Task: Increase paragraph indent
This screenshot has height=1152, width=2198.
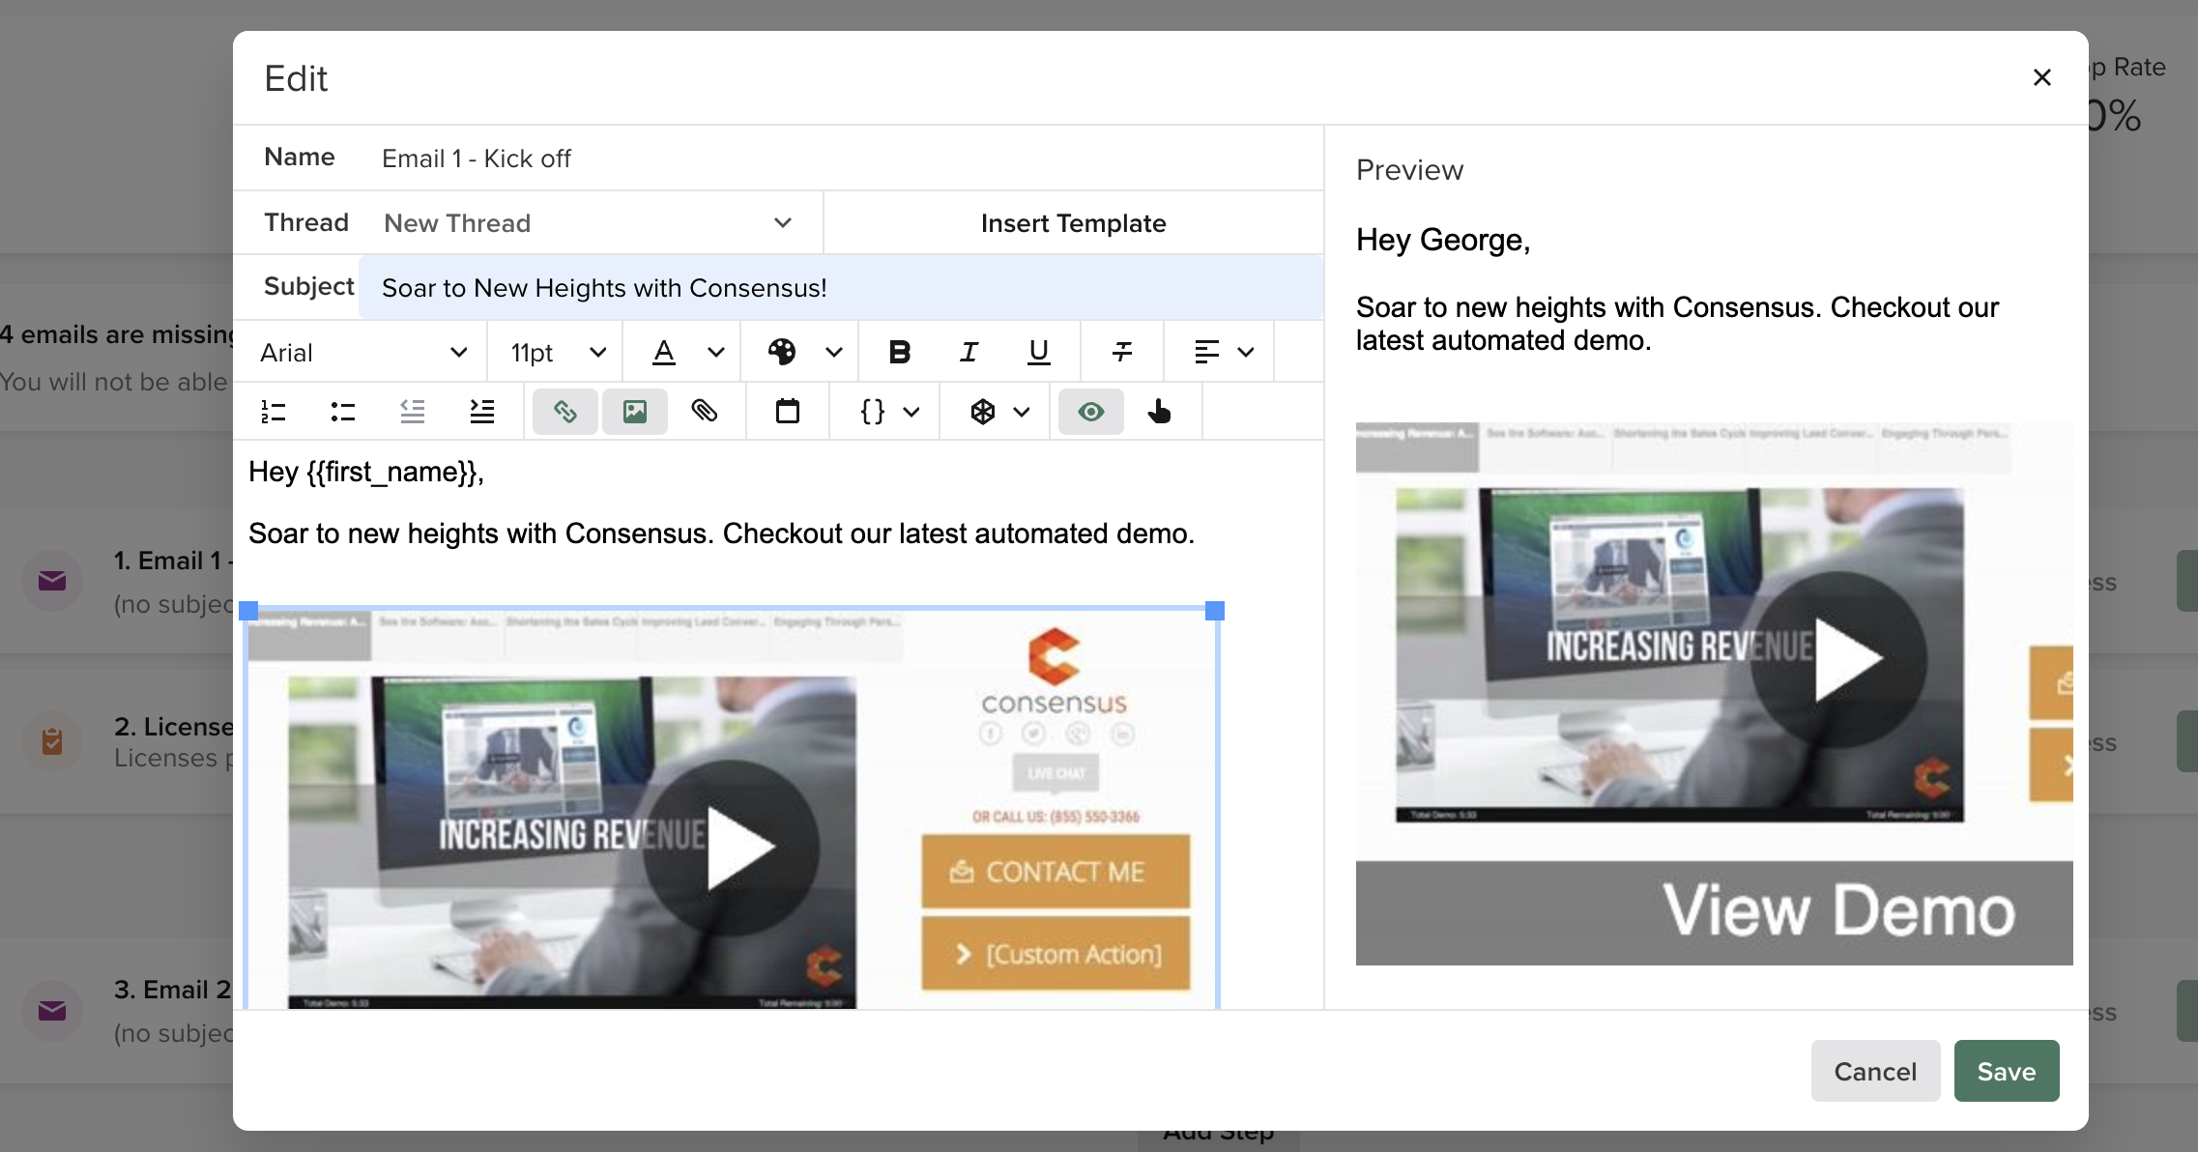Action: (x=482, y=413)
